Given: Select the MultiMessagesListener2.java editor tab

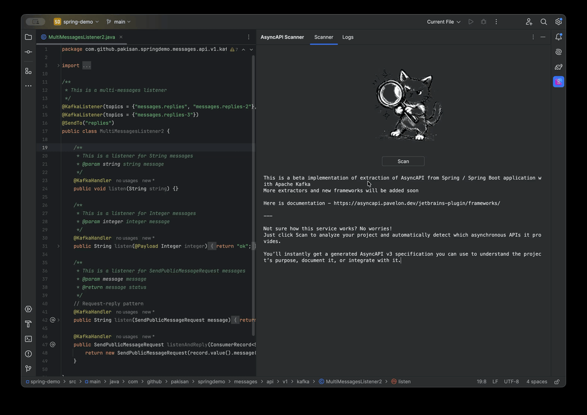Looking at the screenshot, I should [81, 37].
